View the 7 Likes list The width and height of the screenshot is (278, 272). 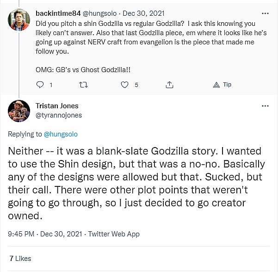click(x=20, y=257)
